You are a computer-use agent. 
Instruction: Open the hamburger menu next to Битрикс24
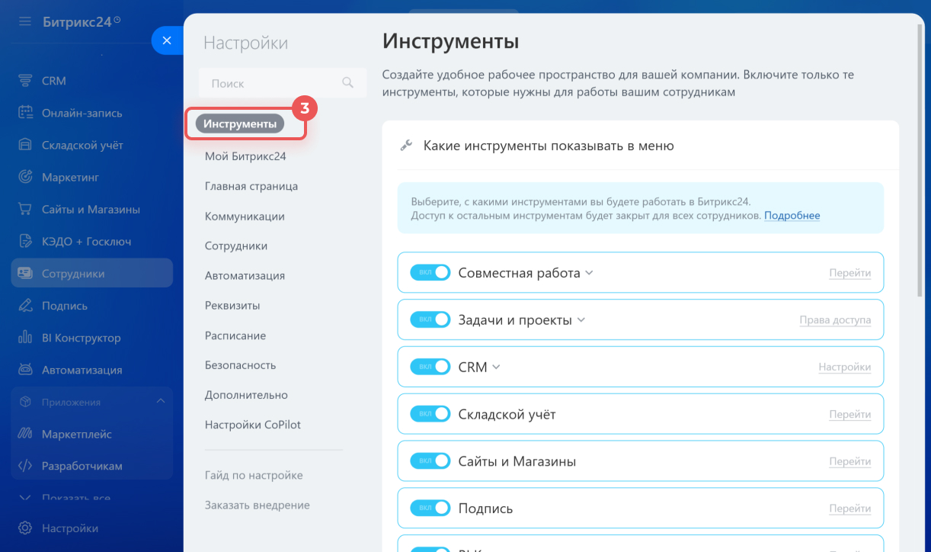tap(25, 21)
